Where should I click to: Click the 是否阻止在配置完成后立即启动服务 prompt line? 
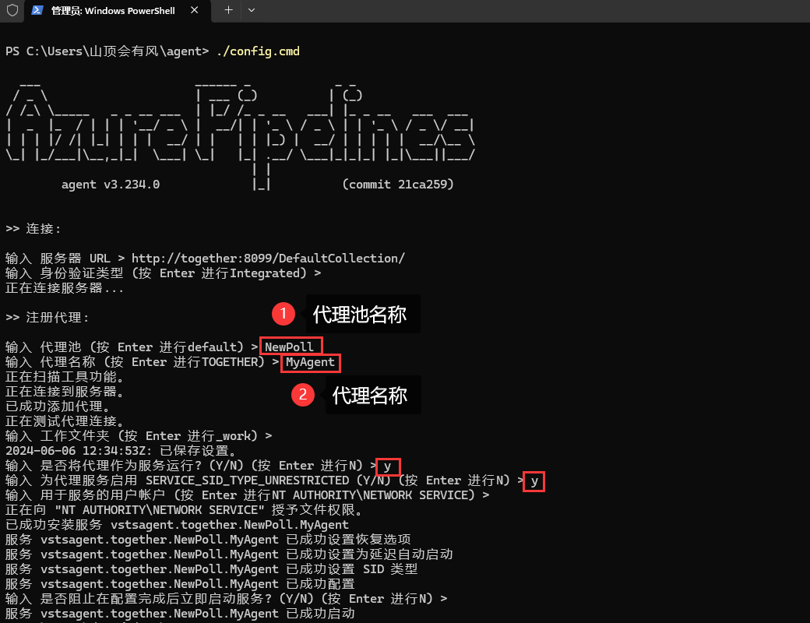click(x=227, y=599)
